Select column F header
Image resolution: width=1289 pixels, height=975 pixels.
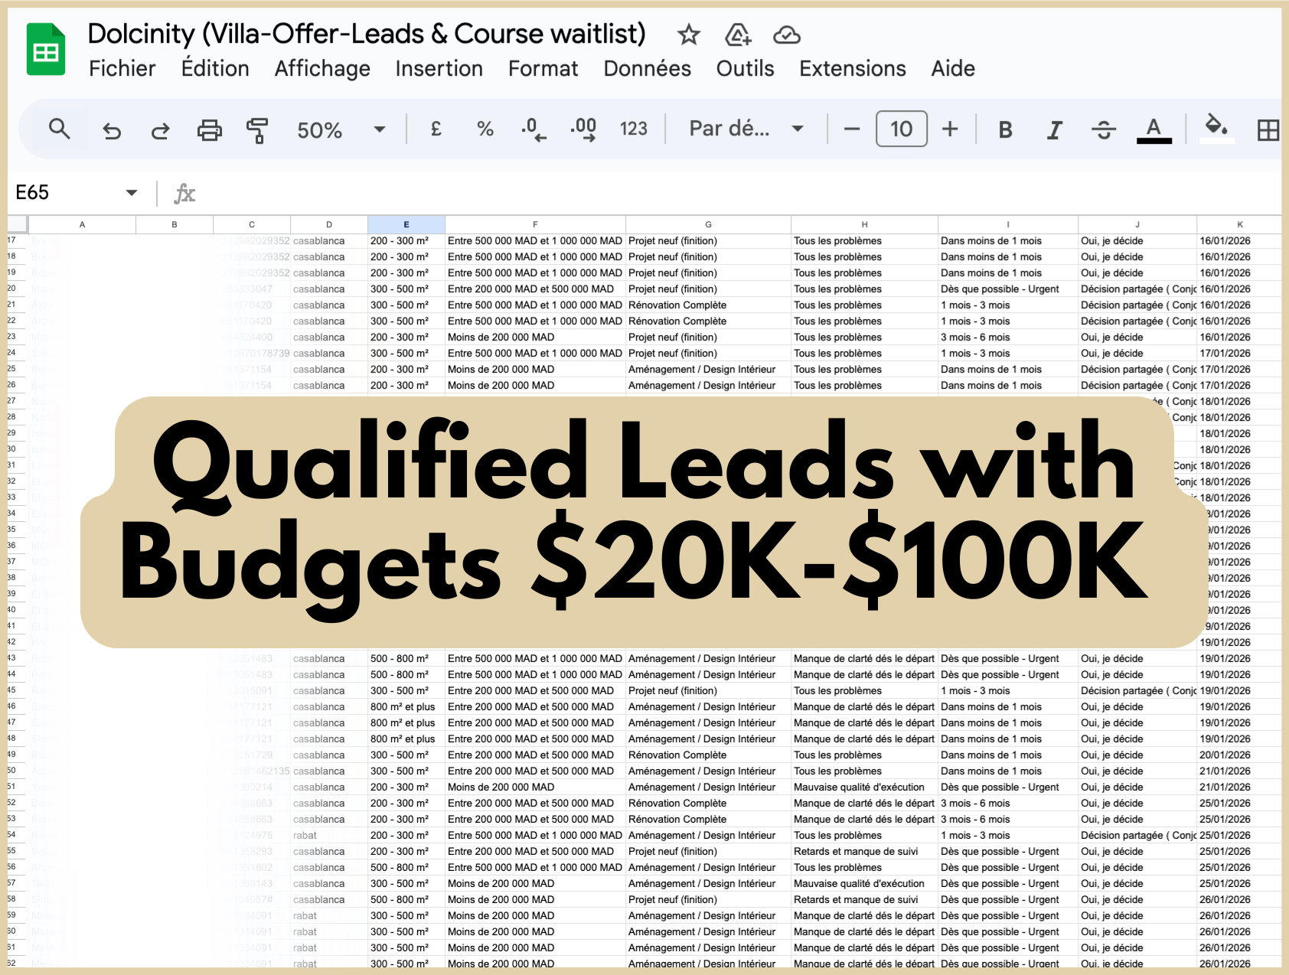point(535,224)
